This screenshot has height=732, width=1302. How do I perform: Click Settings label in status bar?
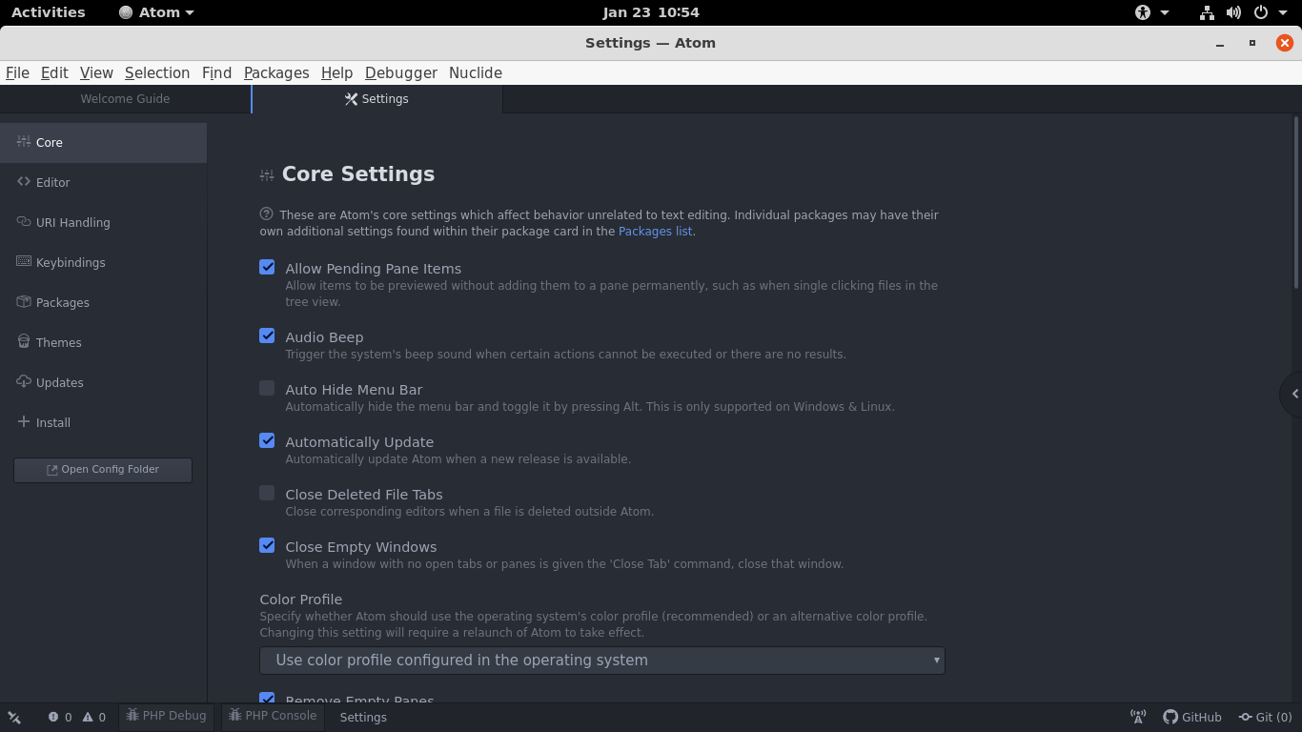363,718
